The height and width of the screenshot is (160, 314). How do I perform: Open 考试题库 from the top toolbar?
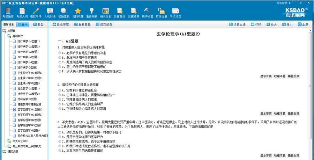tap(8, 13)
